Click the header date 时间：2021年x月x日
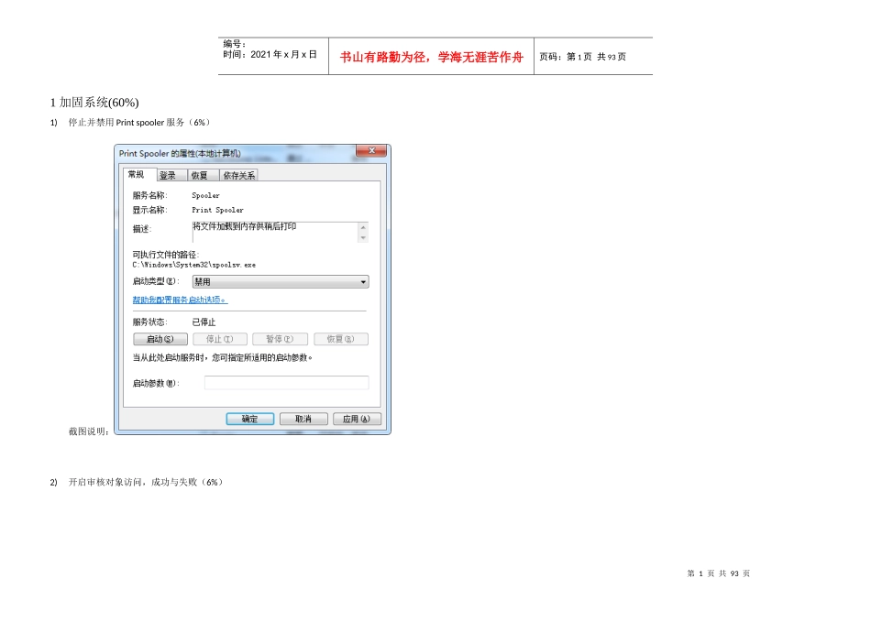The image size is (871, 622). tap(270, 54)
